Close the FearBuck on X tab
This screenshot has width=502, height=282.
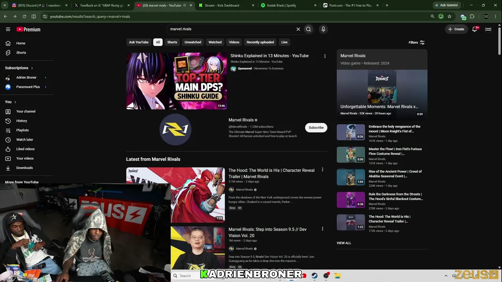pyautogui.click(x=128, y=5)
